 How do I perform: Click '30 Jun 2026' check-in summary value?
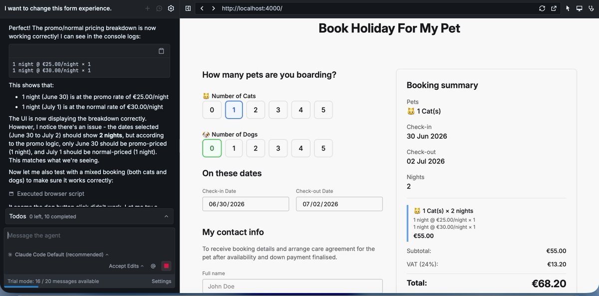pyautogui.click(x=427, y=136)
